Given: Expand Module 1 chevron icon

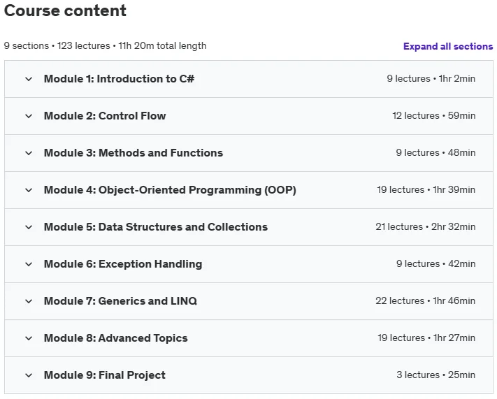Looking at the screenshot, I should [29, 79].
